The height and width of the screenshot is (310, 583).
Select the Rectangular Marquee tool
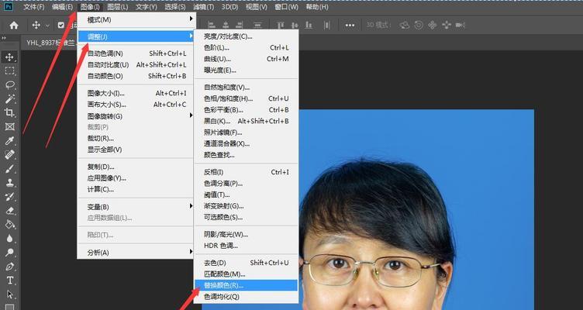click(10, 71)
